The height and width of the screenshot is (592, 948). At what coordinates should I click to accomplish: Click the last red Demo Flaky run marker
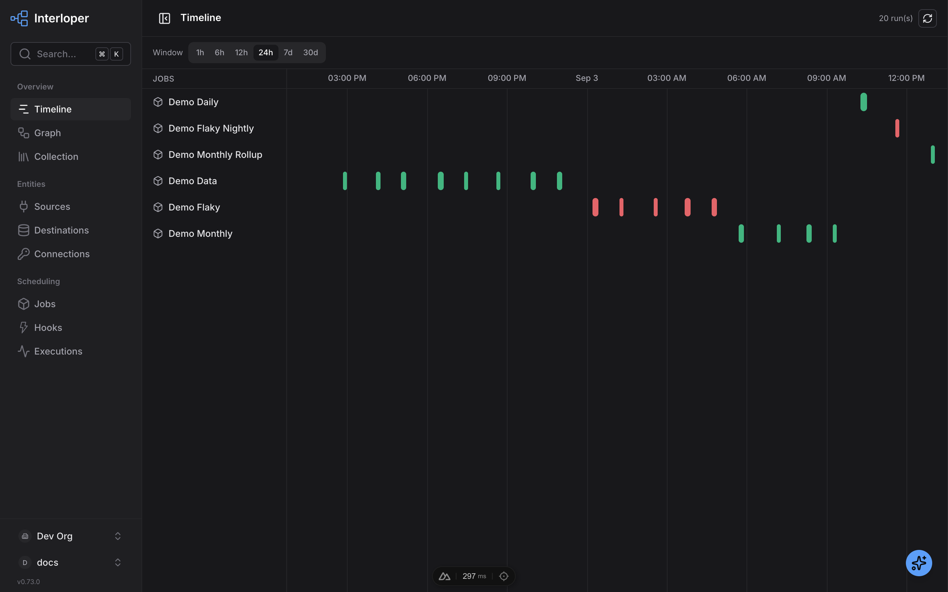pyautogui.click(x=715, y=207)
